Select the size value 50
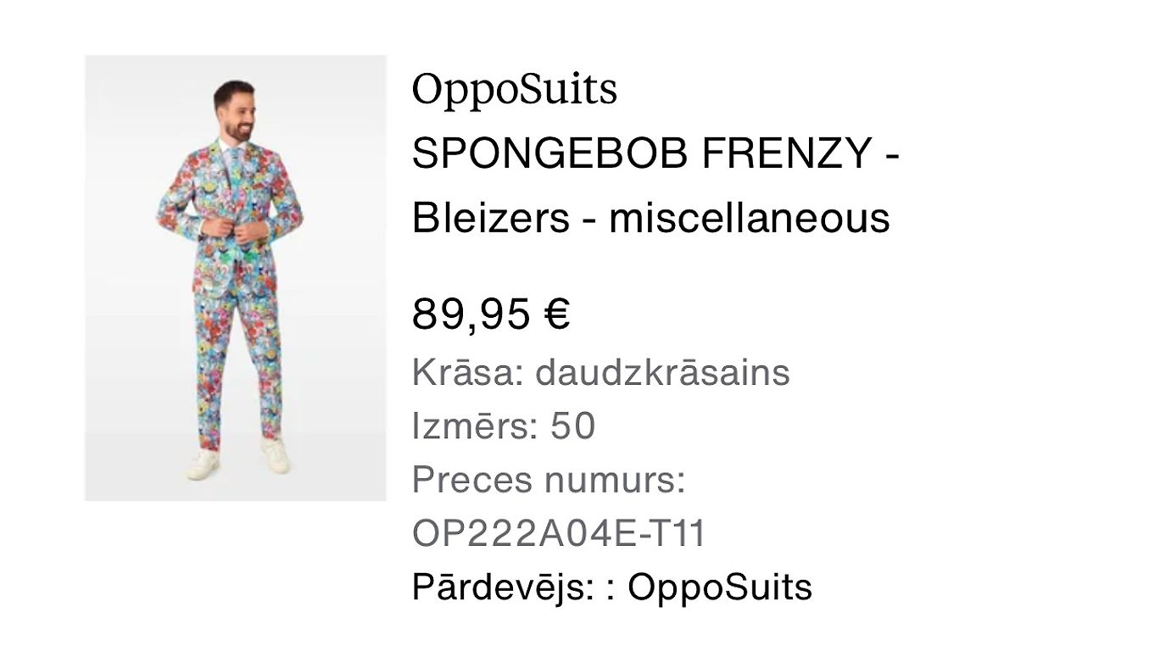1149x651 pixels. 573,426
